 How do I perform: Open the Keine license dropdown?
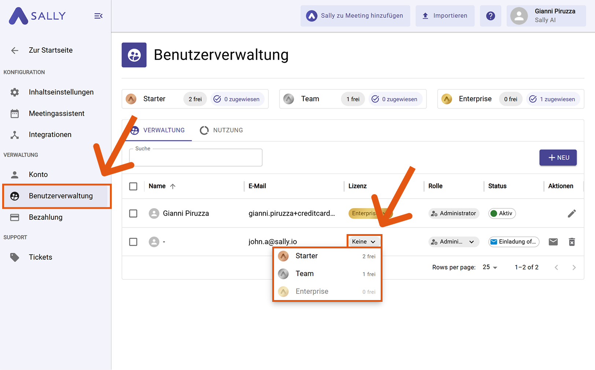click(x=364, y=242)
